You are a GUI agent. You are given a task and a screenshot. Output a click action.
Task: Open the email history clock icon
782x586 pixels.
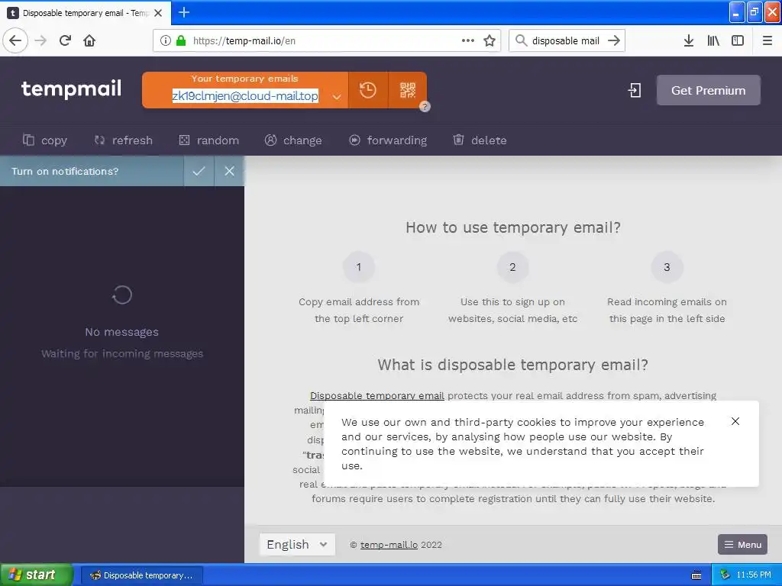(368, 90)
